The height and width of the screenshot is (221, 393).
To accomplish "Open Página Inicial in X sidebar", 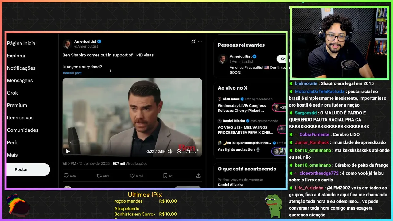I will (x=21, y=43).
